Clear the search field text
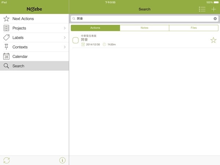The image size is (220, 165). pyautogui.click(x=215, y=19)
